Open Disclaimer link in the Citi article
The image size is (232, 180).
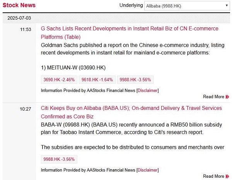tap(148, 170)
